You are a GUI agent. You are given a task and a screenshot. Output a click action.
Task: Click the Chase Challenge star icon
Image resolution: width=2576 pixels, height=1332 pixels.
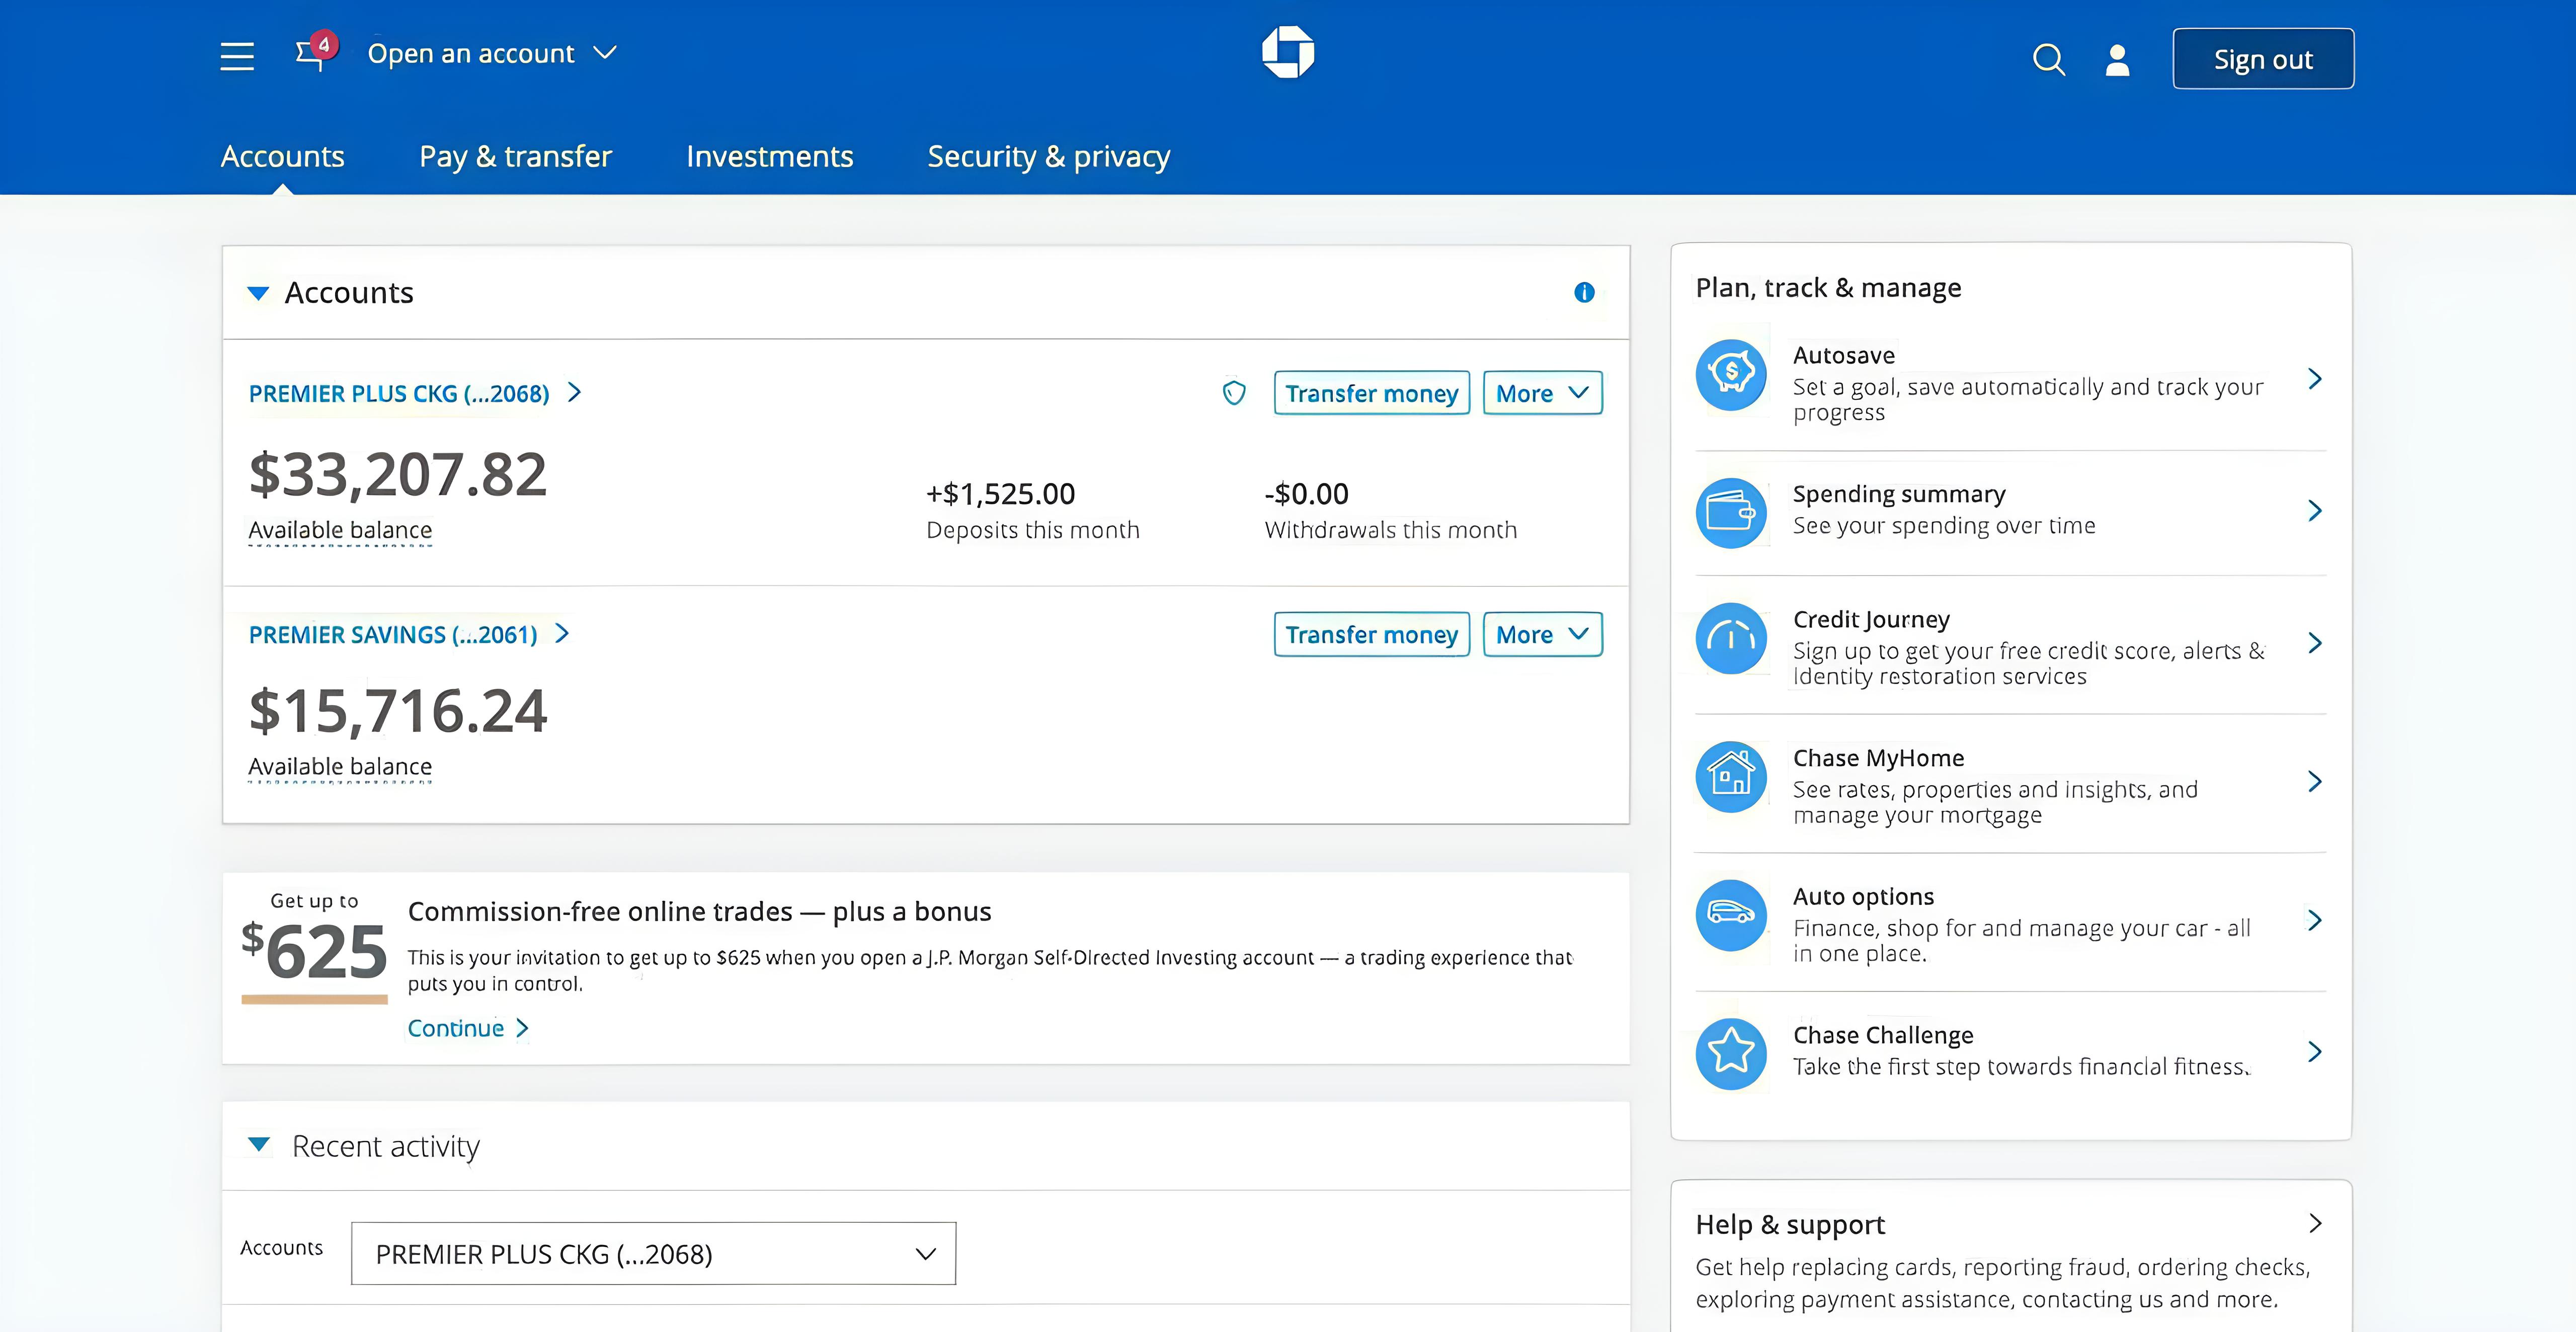[1731, 1053]
